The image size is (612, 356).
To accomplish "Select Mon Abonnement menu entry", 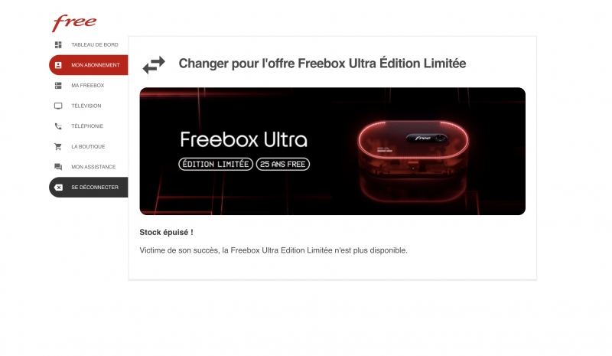I will (x=89, y=65).
